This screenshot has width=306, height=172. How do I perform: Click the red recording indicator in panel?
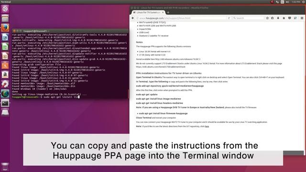[x=272, y=2]
